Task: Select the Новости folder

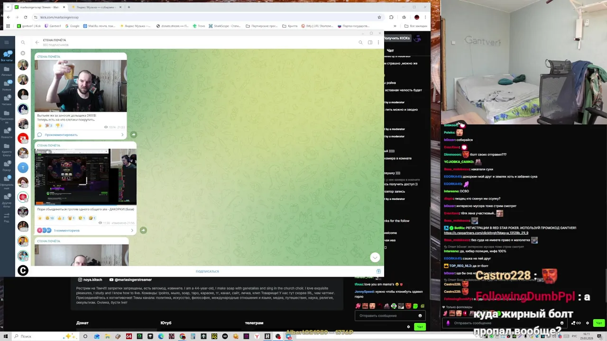Action: 7,134
